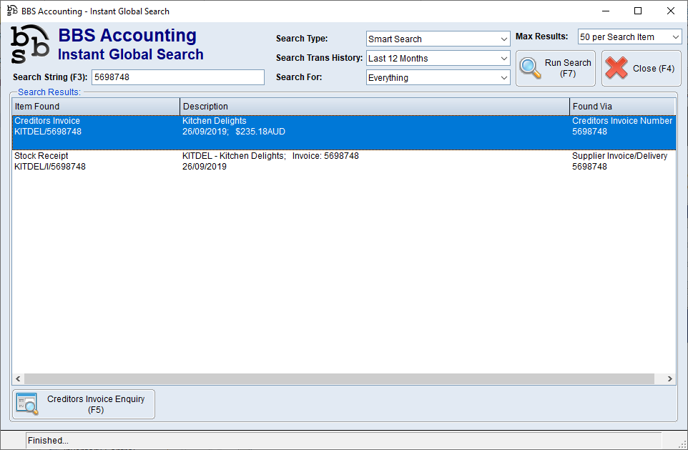Click the red X Close icon
This screenshot has height=450, width=688.
[x=616, y=68]
